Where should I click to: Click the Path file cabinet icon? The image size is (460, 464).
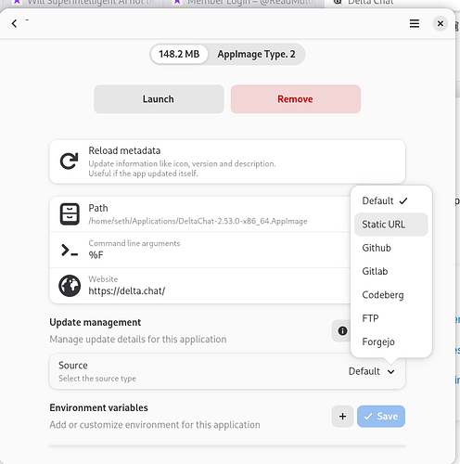coord(70,214)
